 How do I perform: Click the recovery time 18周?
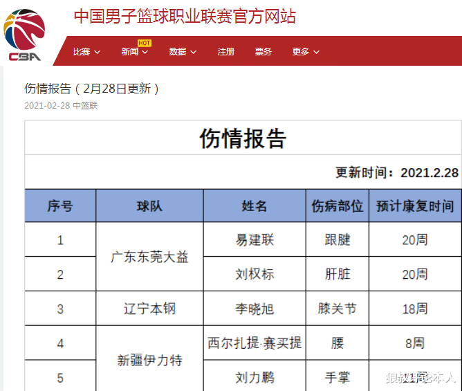point(415,309)
